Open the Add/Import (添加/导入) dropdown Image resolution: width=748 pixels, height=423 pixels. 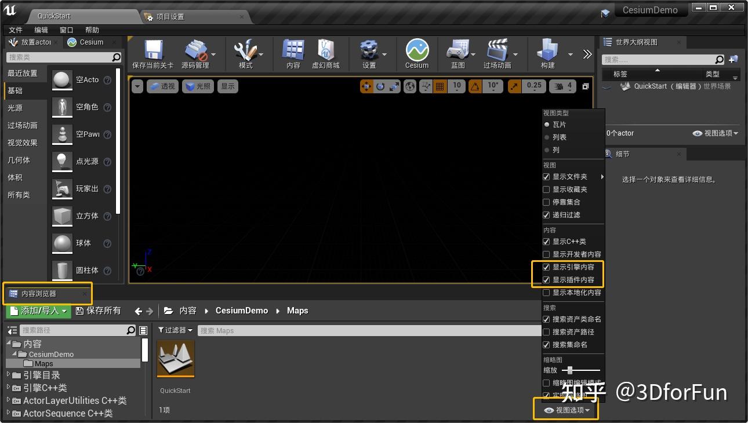[x=38, y=311]
